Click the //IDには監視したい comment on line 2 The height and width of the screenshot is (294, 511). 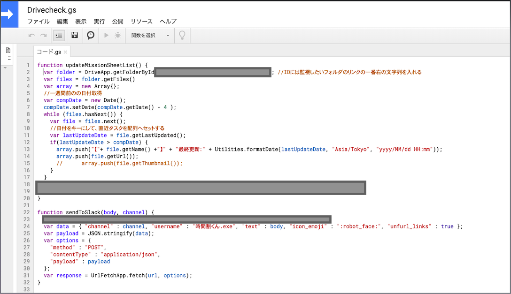coord(349,72)
